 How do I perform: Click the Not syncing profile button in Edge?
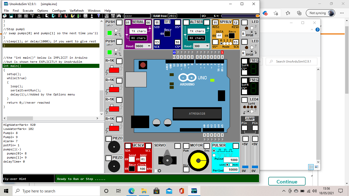320,13
